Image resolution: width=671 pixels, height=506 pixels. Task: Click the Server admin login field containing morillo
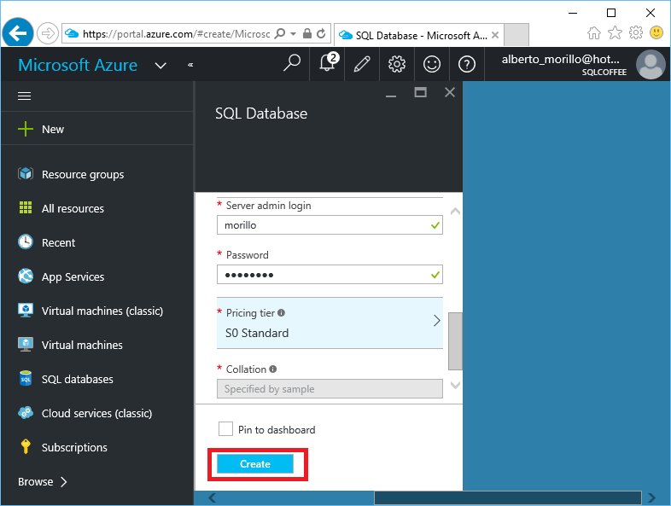click(330, 225)
